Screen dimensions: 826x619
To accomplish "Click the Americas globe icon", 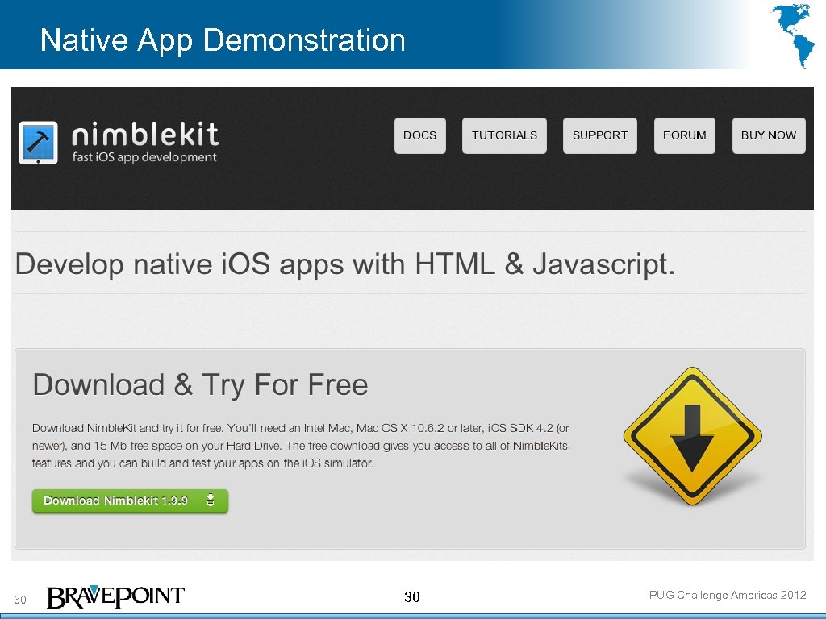I will 793,35.
